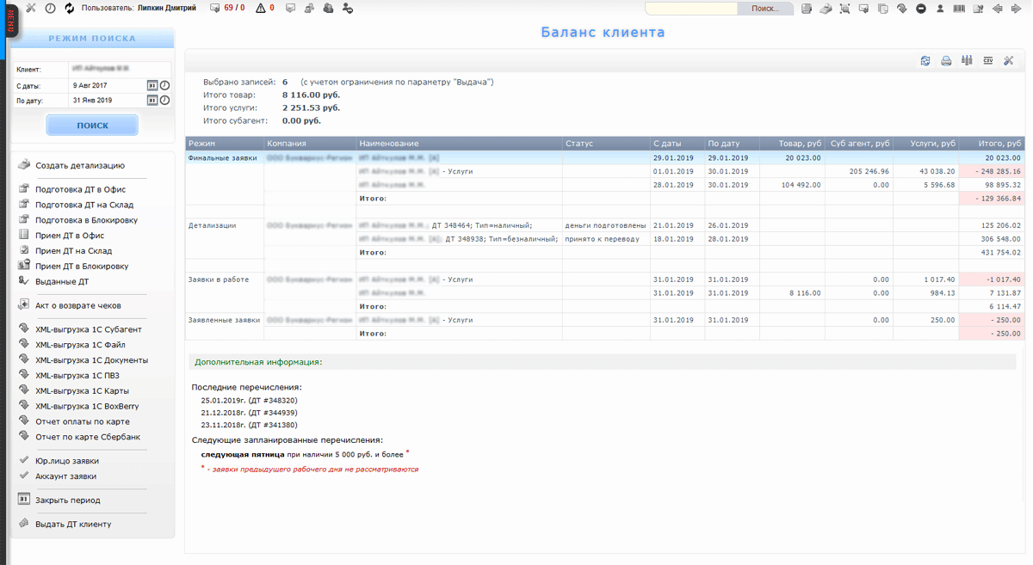
Task: Click the reload icon above the balance table
Action: 925,61
